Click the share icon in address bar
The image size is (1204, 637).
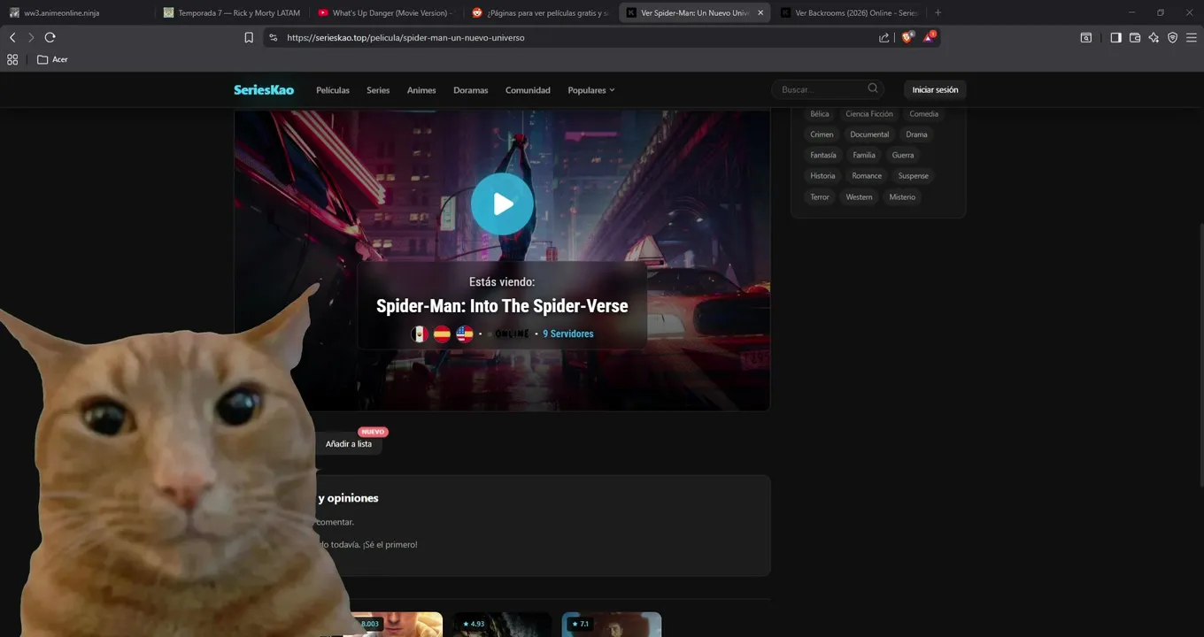(x=884, y=37)
